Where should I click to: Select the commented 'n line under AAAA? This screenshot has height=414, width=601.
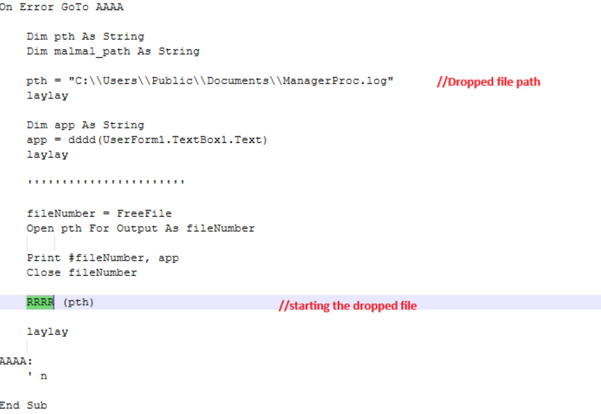point(38,376)
